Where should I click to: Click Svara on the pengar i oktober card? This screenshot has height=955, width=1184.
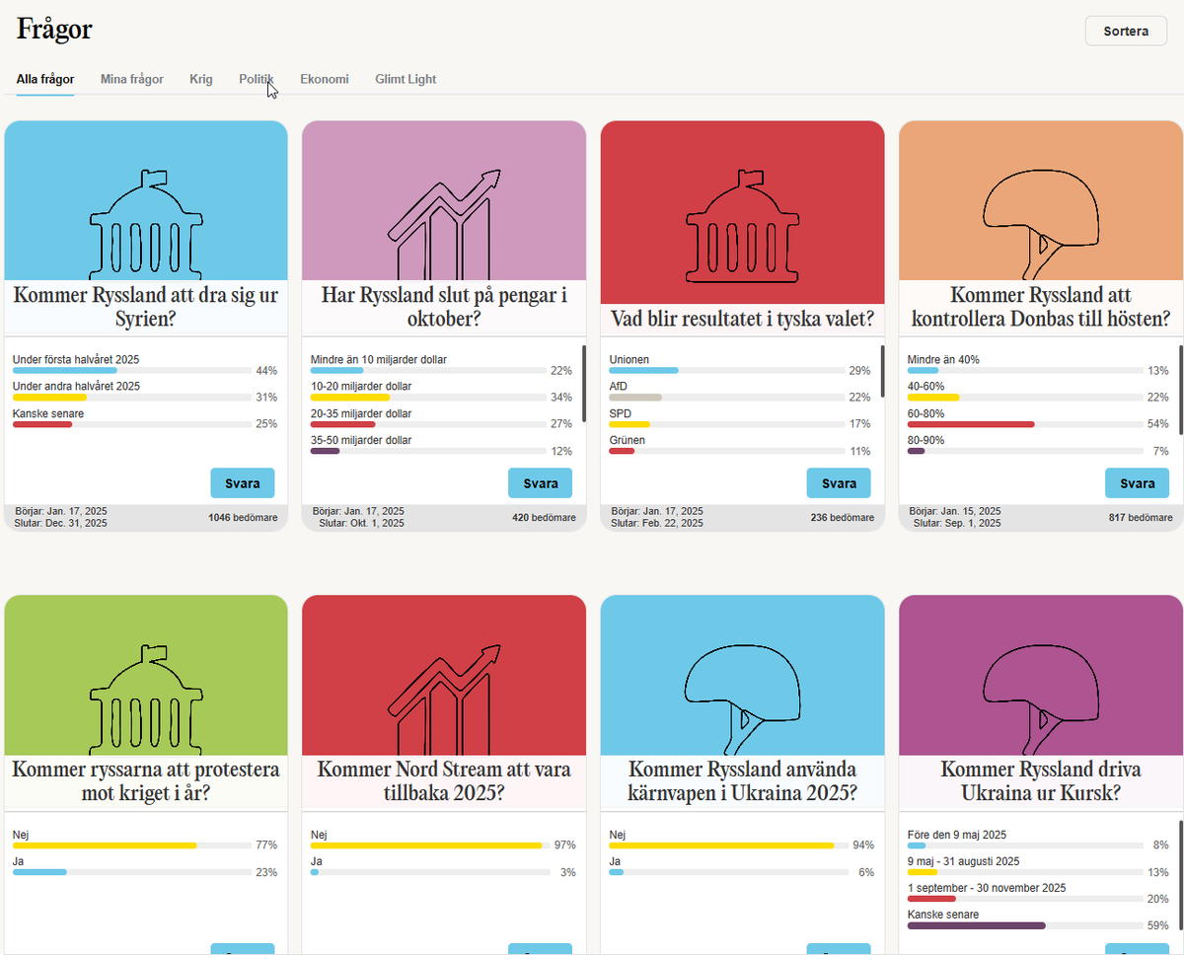click(x=541, y=483)
